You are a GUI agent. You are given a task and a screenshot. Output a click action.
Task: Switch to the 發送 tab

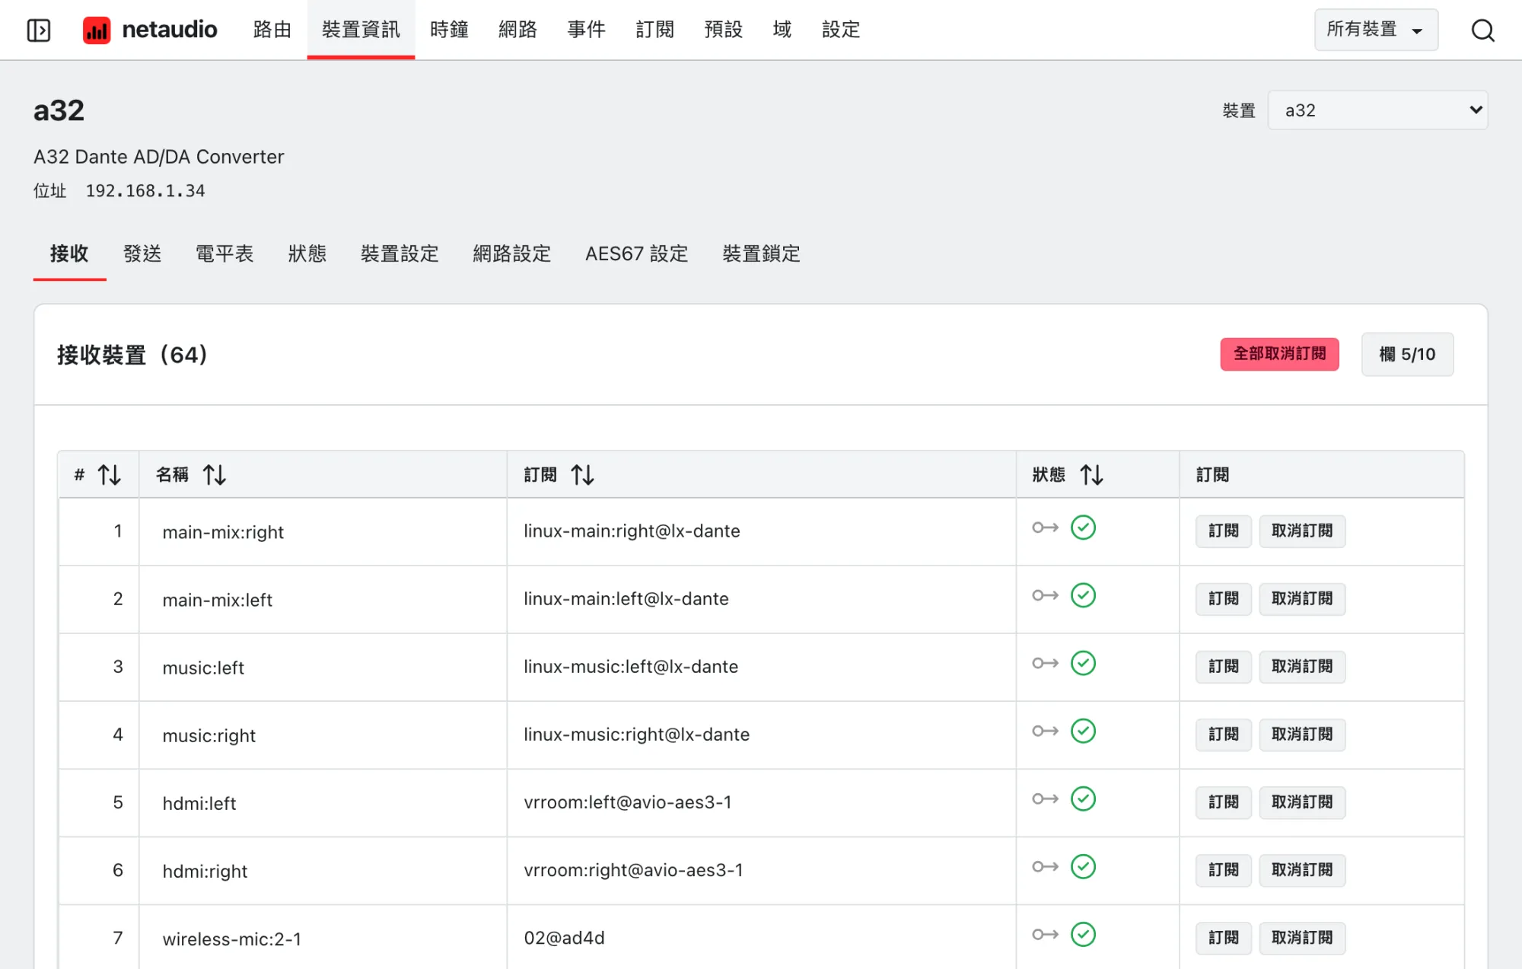tap(142, 253)
